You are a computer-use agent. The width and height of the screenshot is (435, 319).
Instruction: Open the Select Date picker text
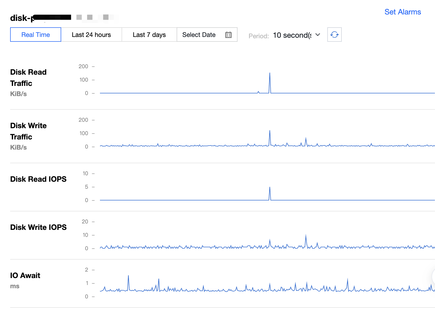coord(199,35)
